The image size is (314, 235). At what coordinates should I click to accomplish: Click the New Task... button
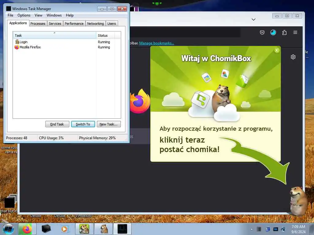(109, 124)
